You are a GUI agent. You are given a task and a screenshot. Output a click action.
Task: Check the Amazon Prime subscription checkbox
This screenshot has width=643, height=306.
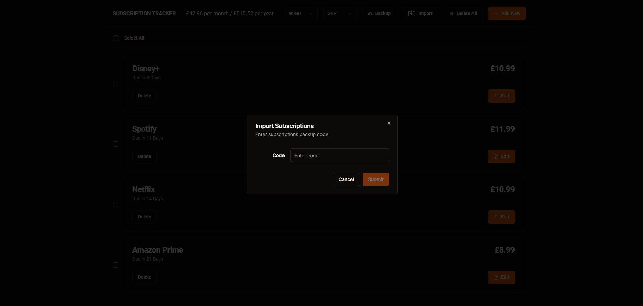tap(116, 265)
